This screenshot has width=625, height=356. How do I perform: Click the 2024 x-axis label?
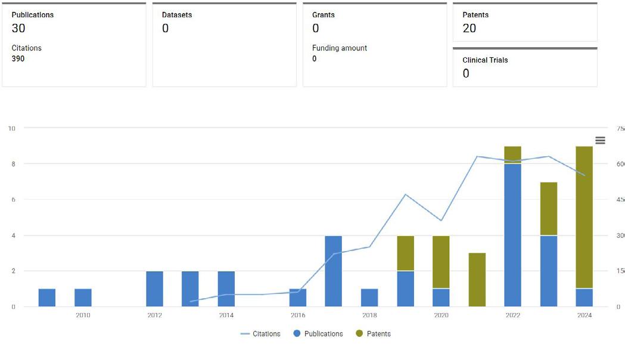tap(584, 315)
